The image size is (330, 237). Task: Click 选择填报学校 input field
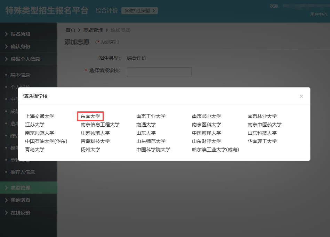coord(159,72)
